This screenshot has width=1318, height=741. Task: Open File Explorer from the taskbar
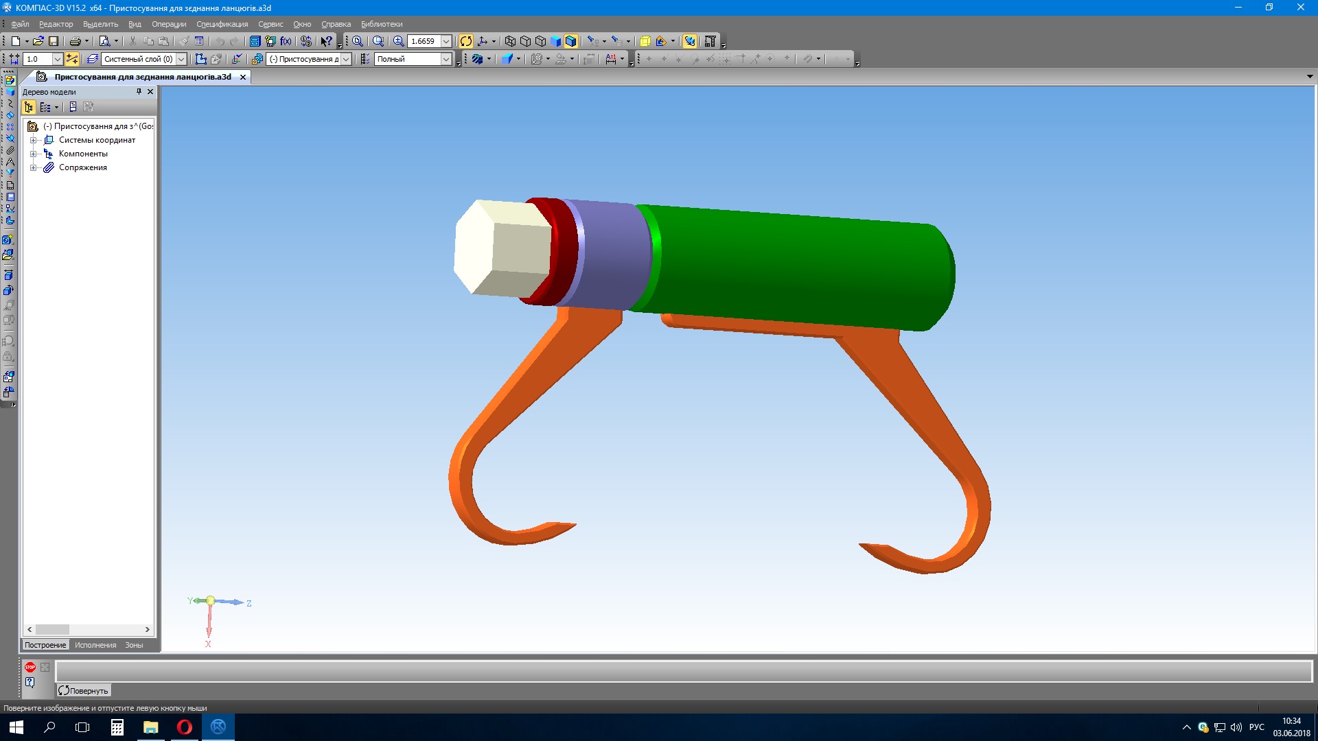150,727
